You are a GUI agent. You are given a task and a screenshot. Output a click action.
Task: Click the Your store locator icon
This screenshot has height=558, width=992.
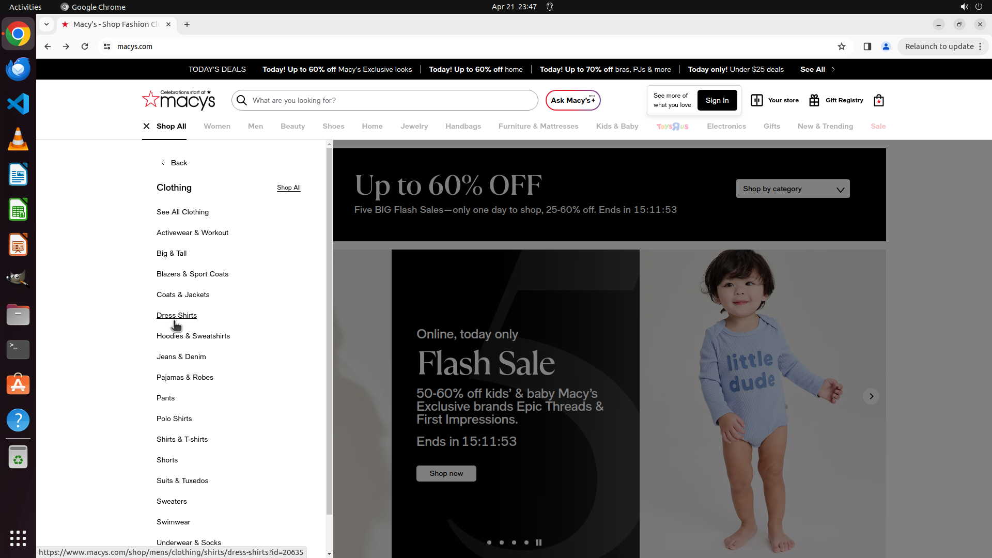click(757, 100)
